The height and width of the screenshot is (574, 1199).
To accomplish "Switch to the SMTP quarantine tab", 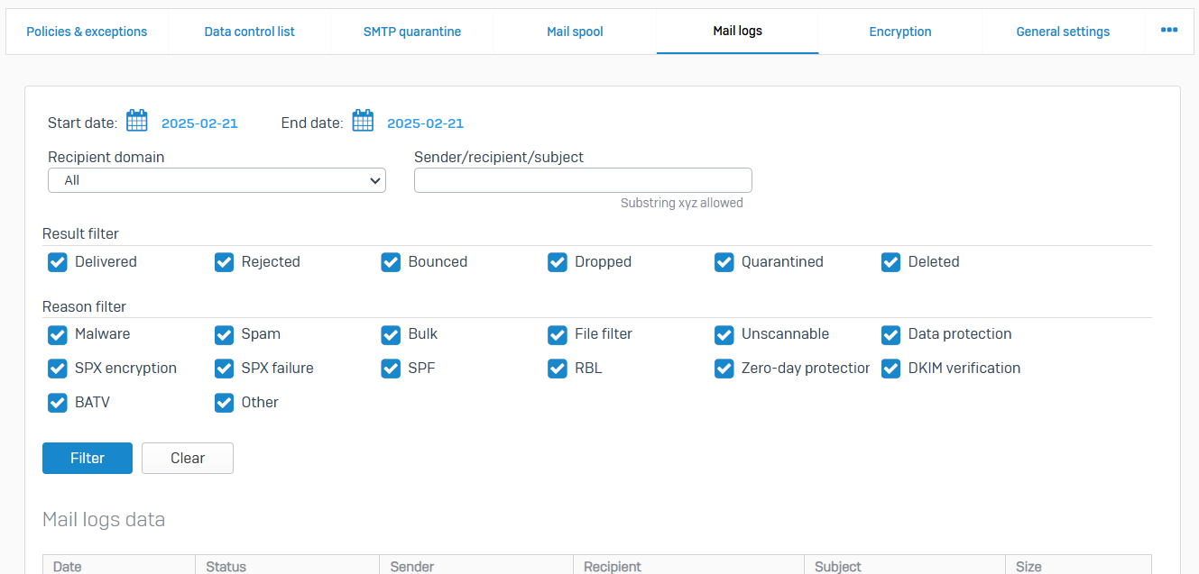I will pyautogui.click(x=412, y=32).
